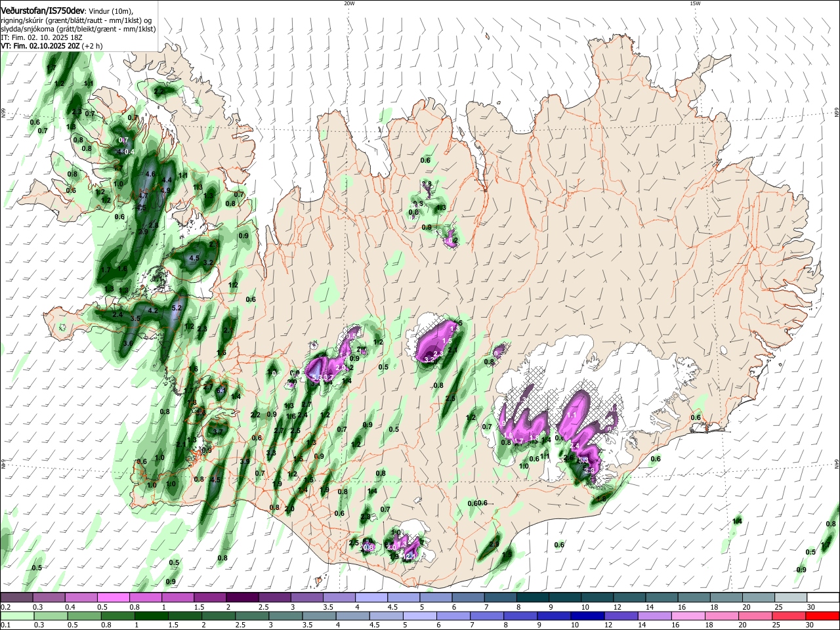
Task: Click the 4.6 precipitation value on the map
Action: pyautogui.click(x=150, y=174)
